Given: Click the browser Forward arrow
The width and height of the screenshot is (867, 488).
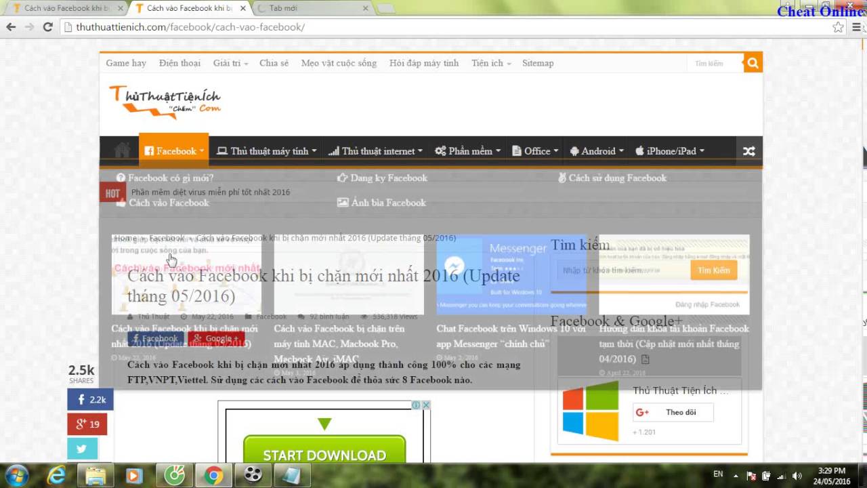Looking at the screenshot, I should [x=29, y=27].
